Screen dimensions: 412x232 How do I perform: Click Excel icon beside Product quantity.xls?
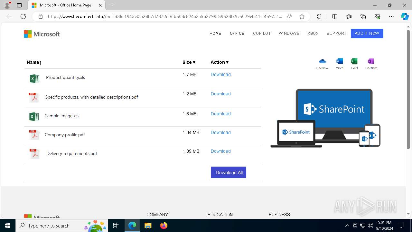(34, 78)
